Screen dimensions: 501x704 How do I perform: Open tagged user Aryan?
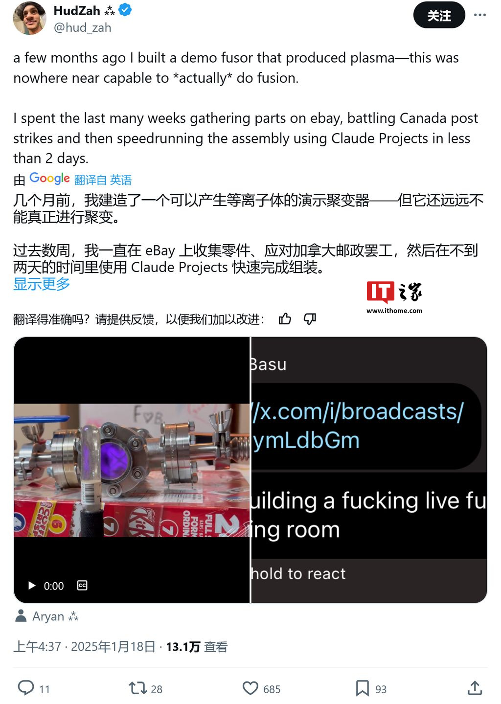pos(47,616)
